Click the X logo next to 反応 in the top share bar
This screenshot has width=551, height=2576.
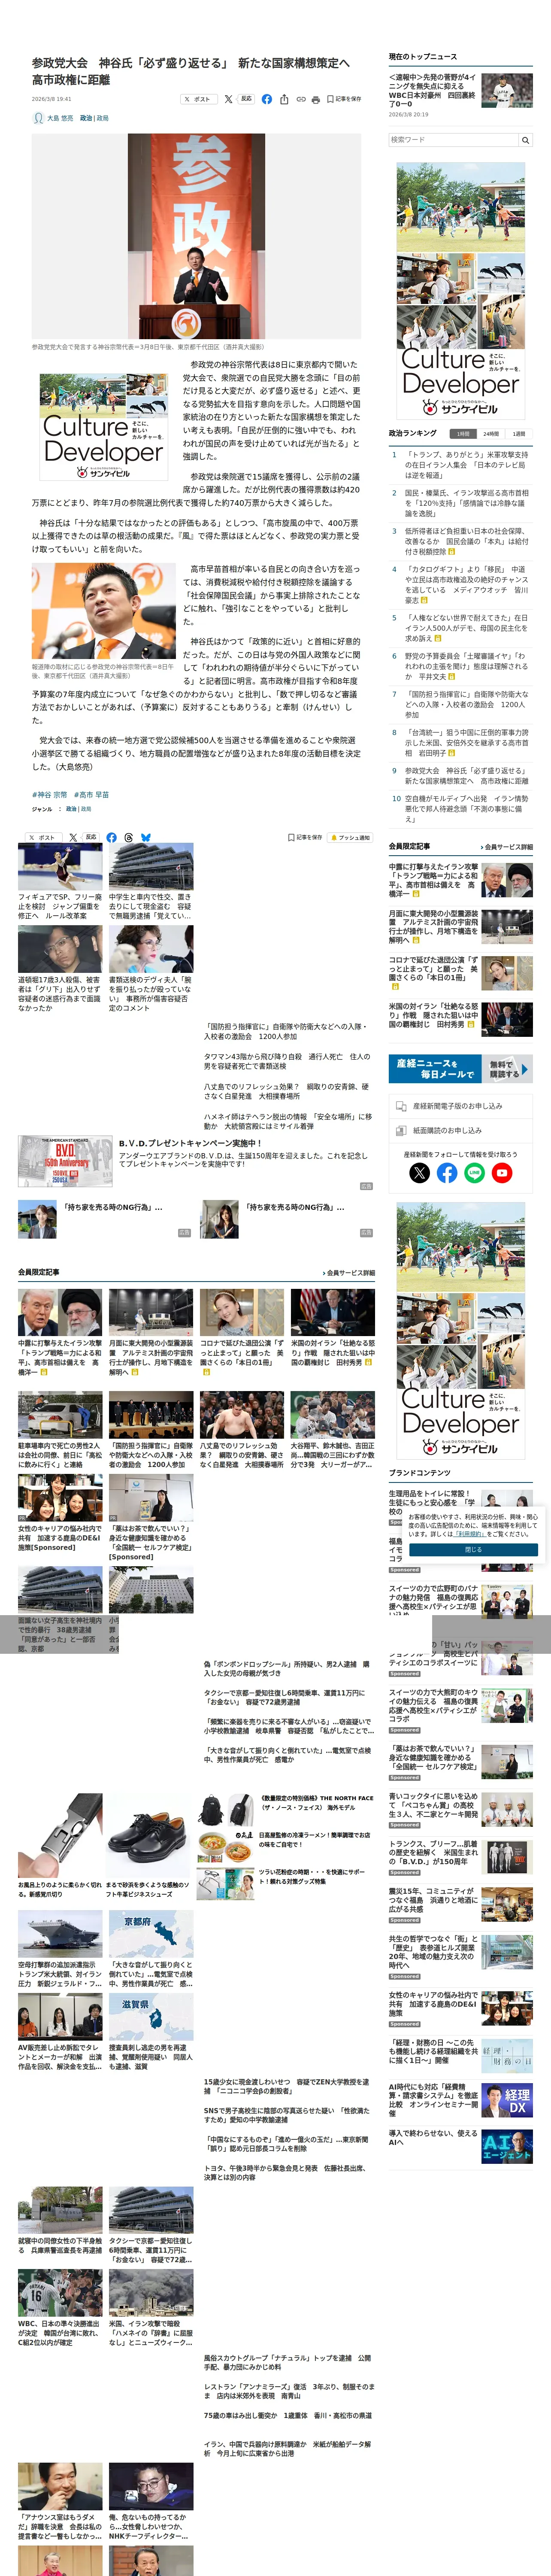229,99
